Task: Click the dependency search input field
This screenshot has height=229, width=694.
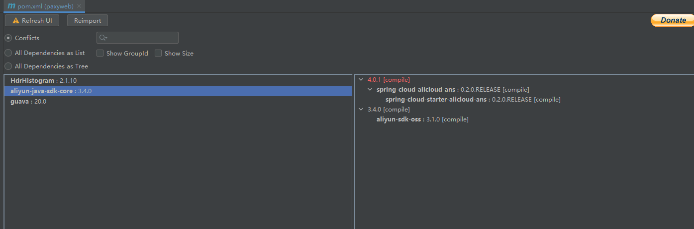Action: [x=142, y=38]
